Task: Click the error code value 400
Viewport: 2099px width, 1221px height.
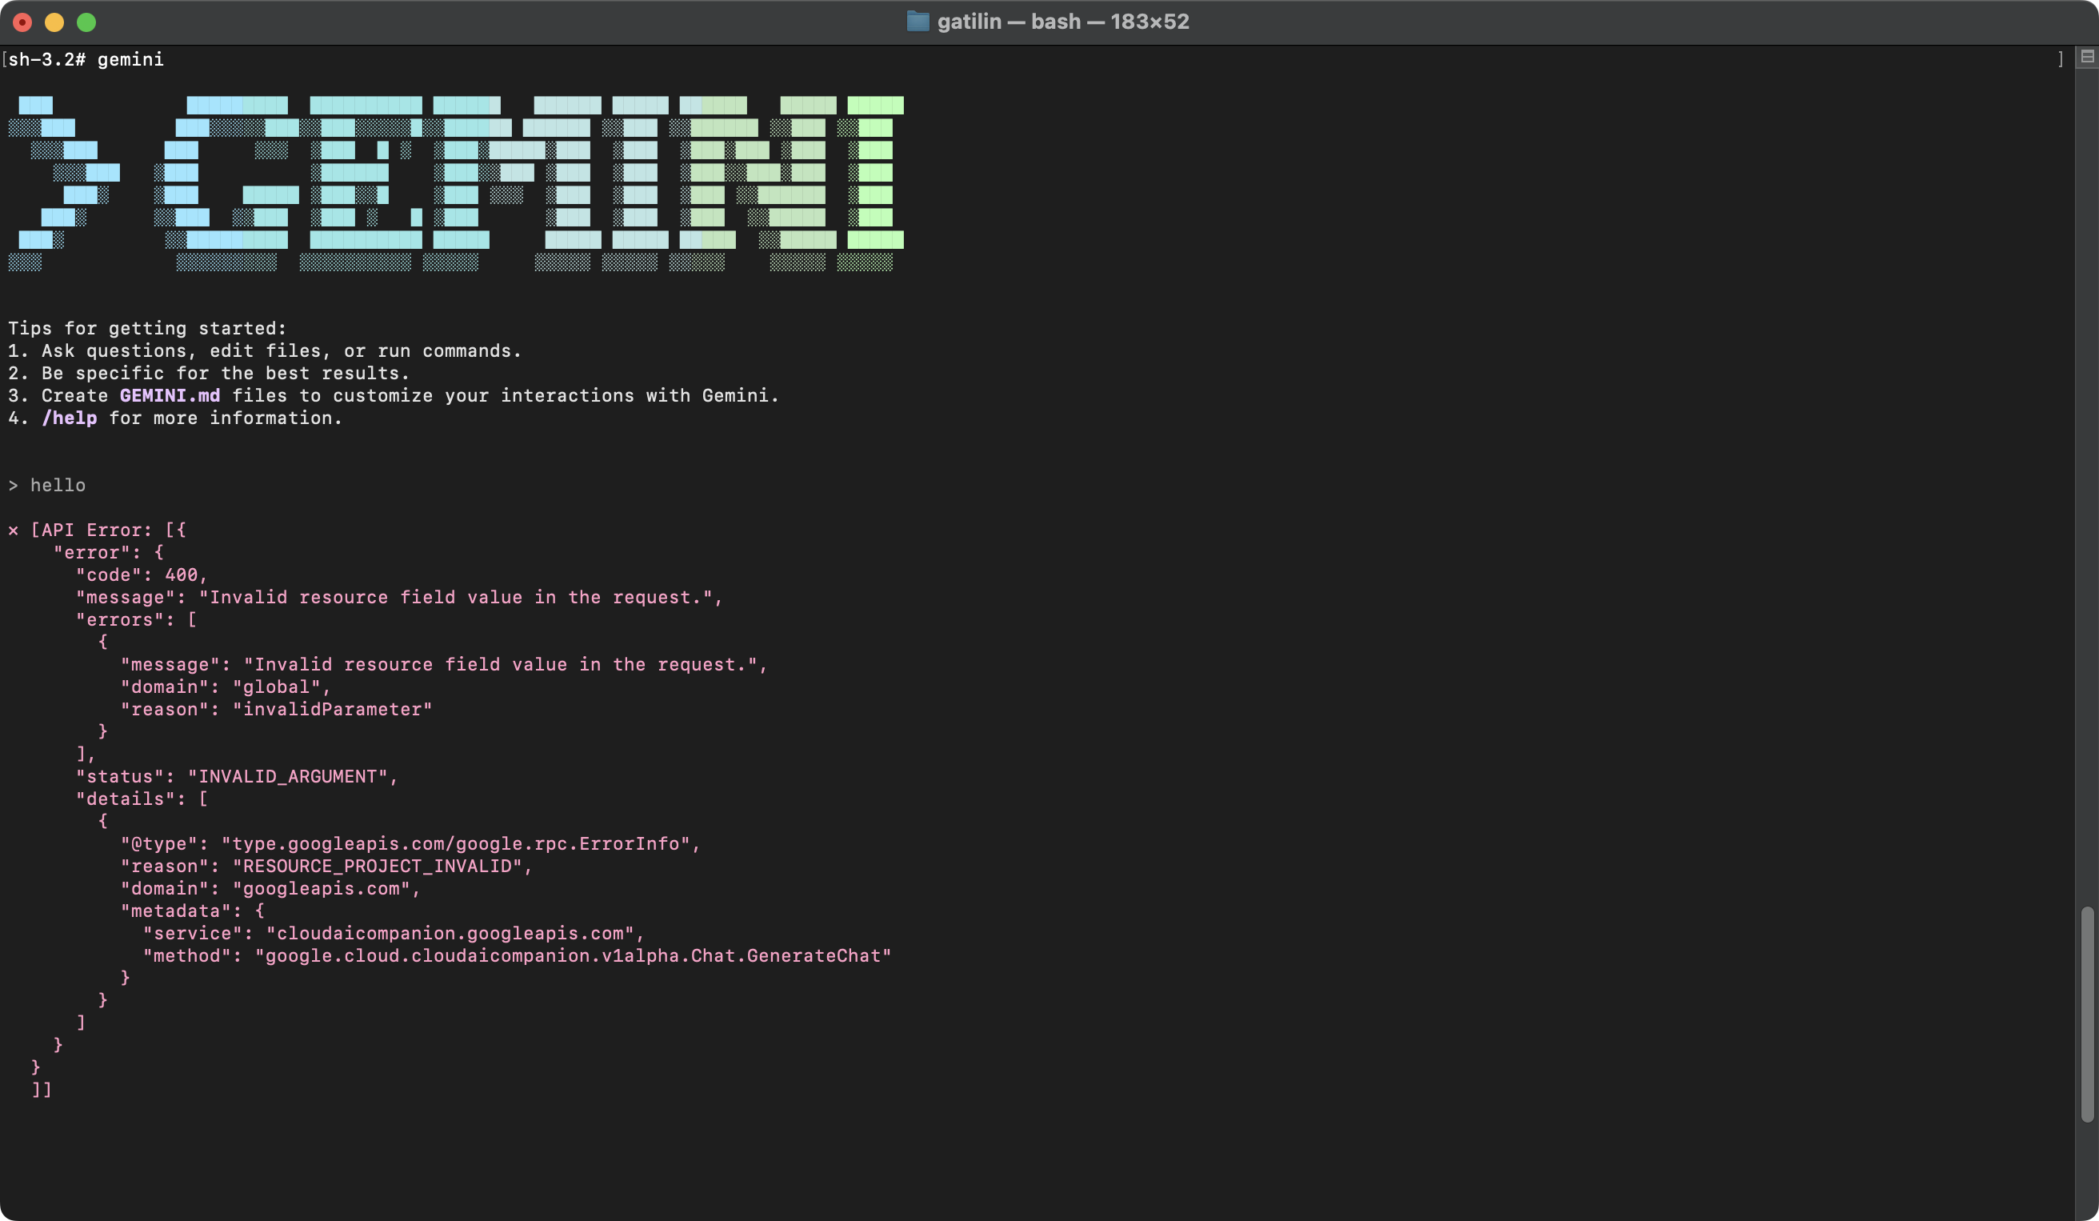Action: click(x=181, y=575)
